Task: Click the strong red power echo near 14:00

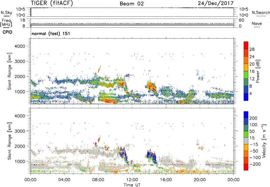Action: click(x=151, y=87)
